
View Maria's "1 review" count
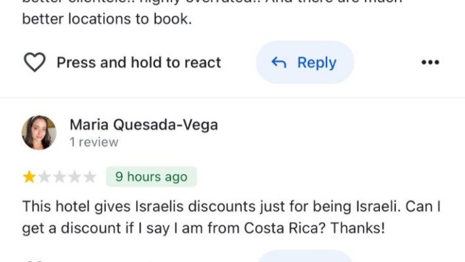(x=94, y=142)
